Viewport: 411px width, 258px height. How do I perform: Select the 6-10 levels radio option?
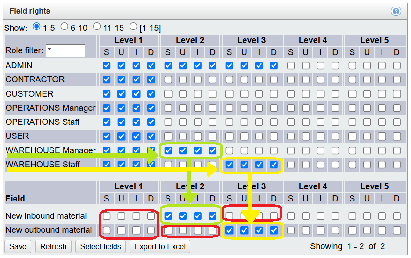65,27
